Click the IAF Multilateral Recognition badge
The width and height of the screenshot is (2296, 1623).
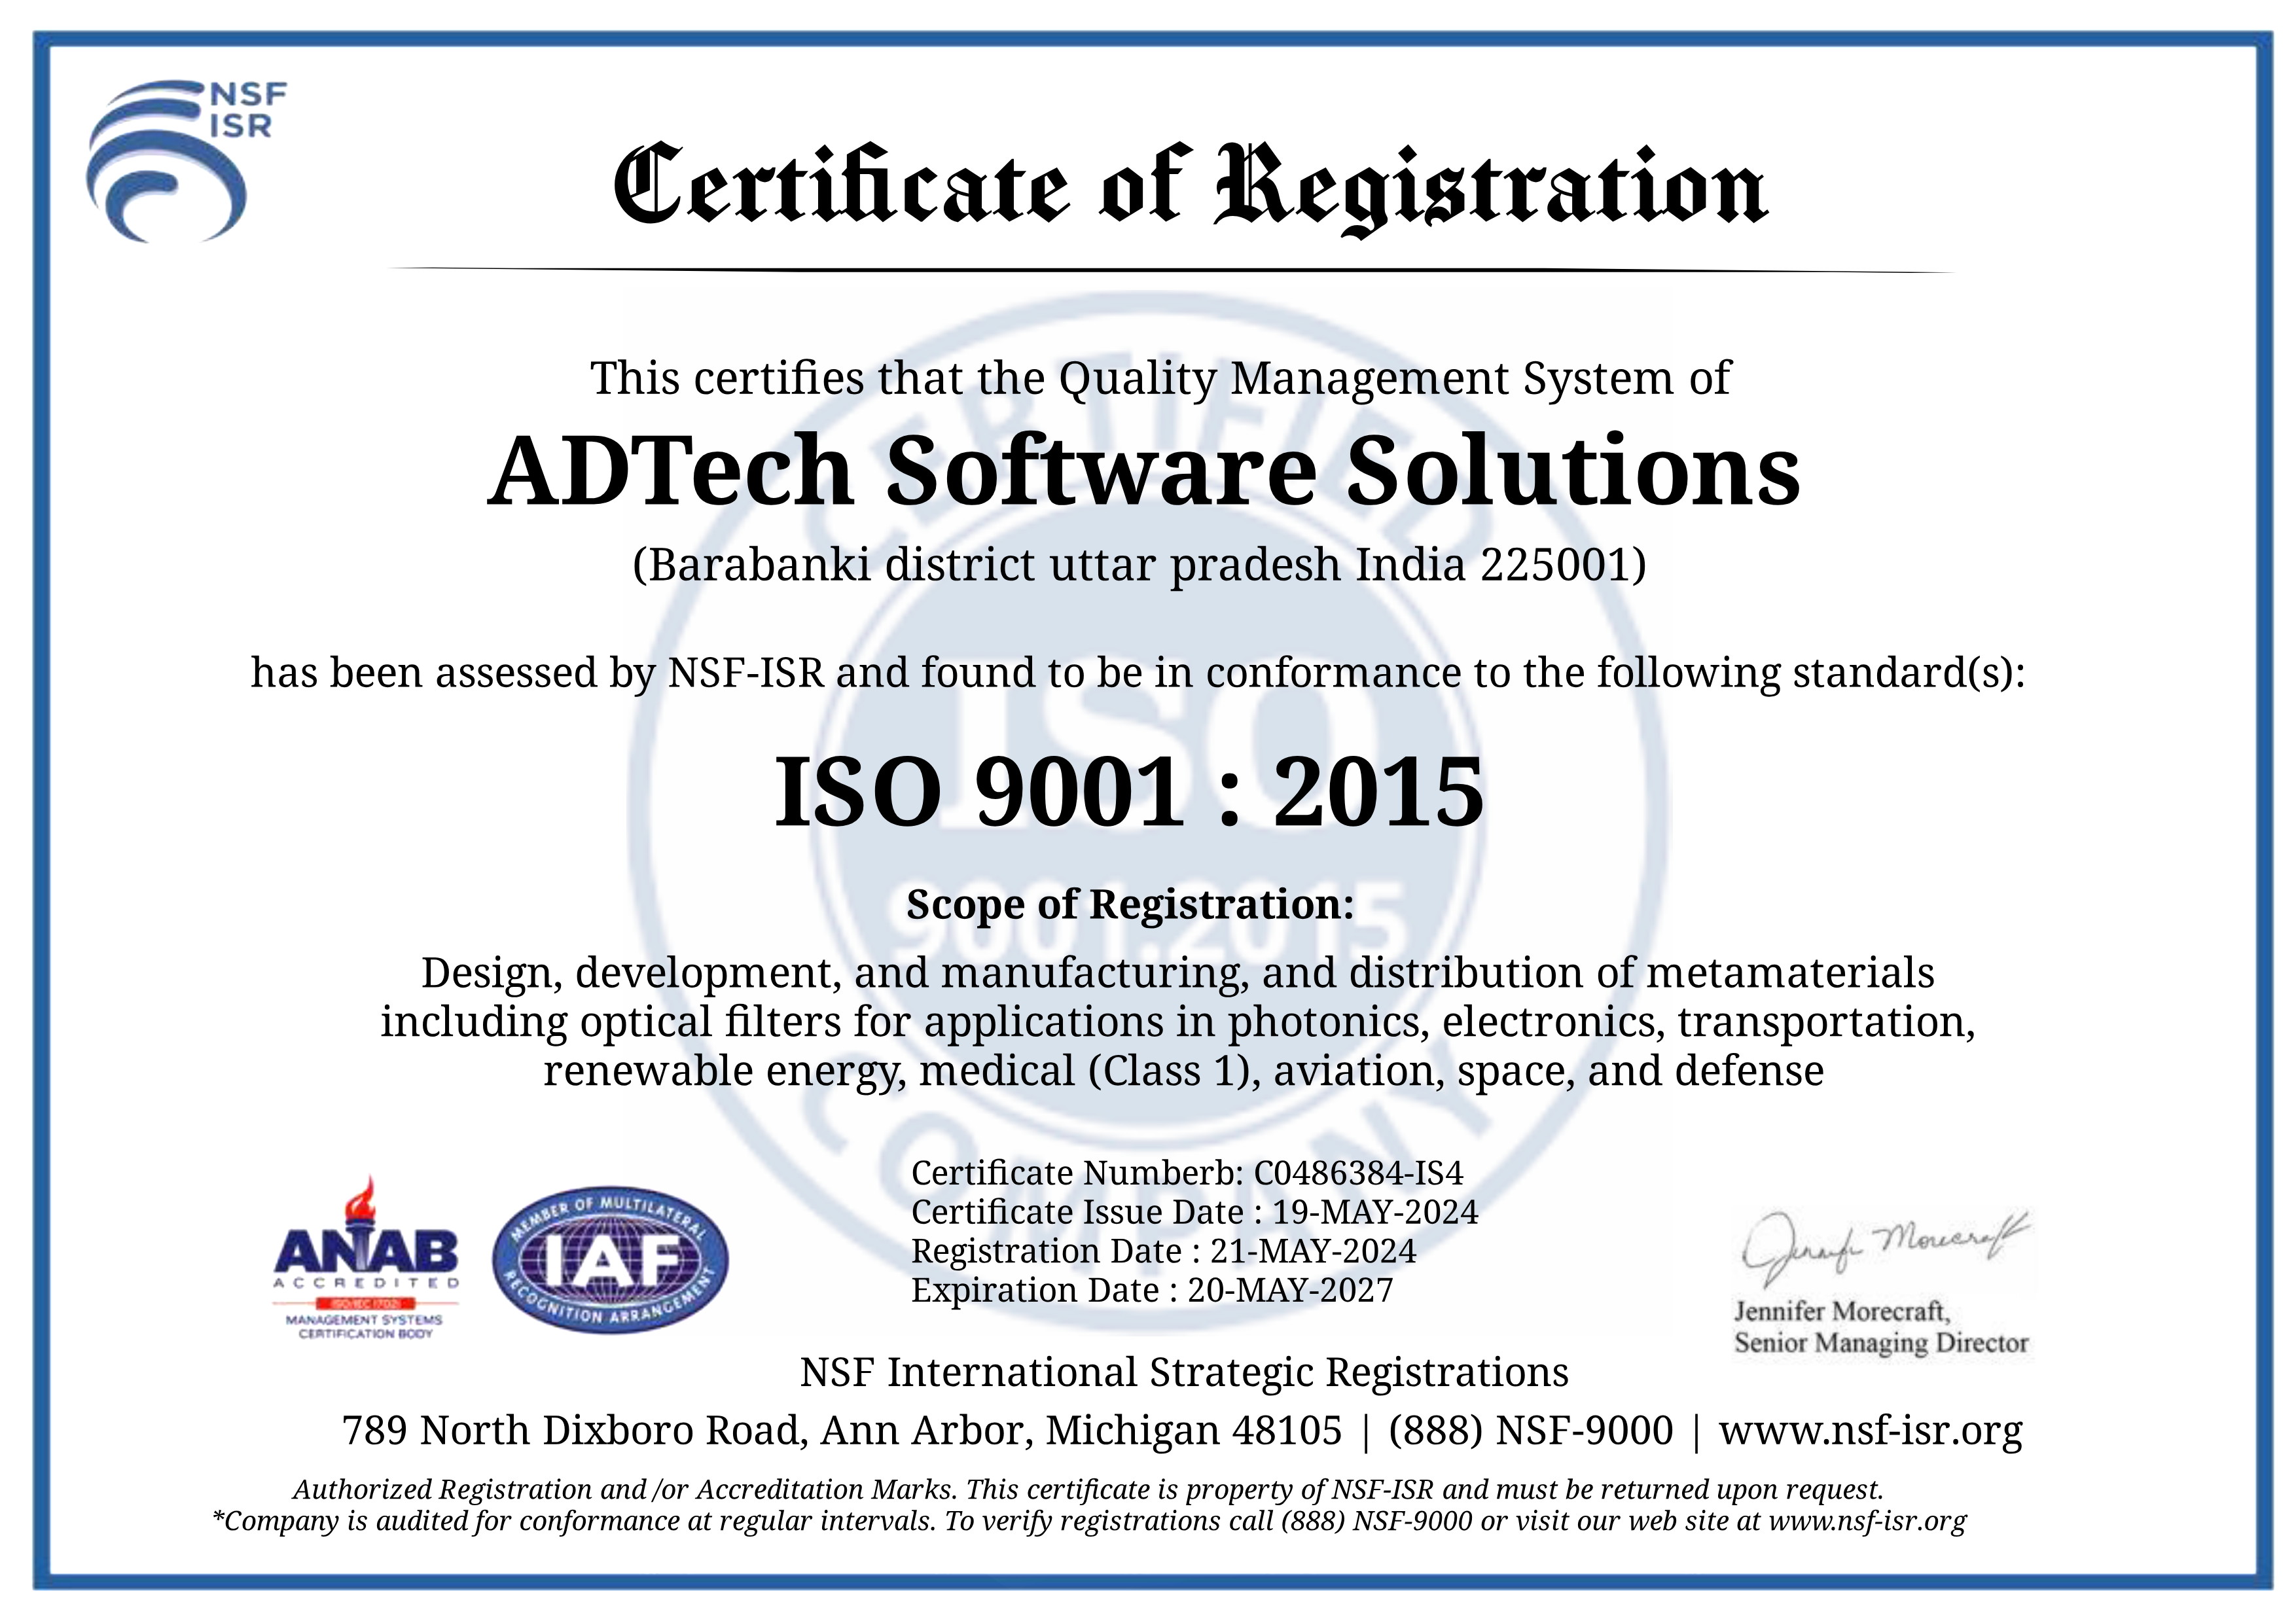pyautogui.click(x=611, y=1260)
